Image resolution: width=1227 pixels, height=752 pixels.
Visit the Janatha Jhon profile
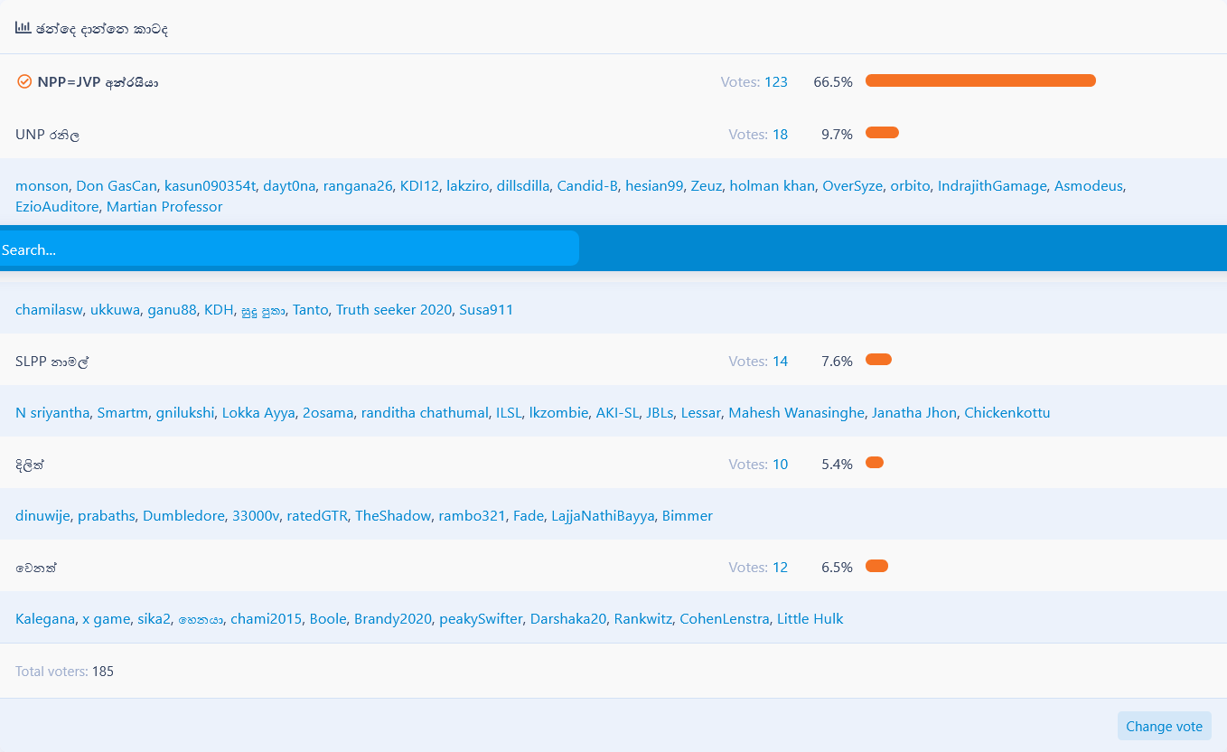pyautogui.click(x=914, y=413)
